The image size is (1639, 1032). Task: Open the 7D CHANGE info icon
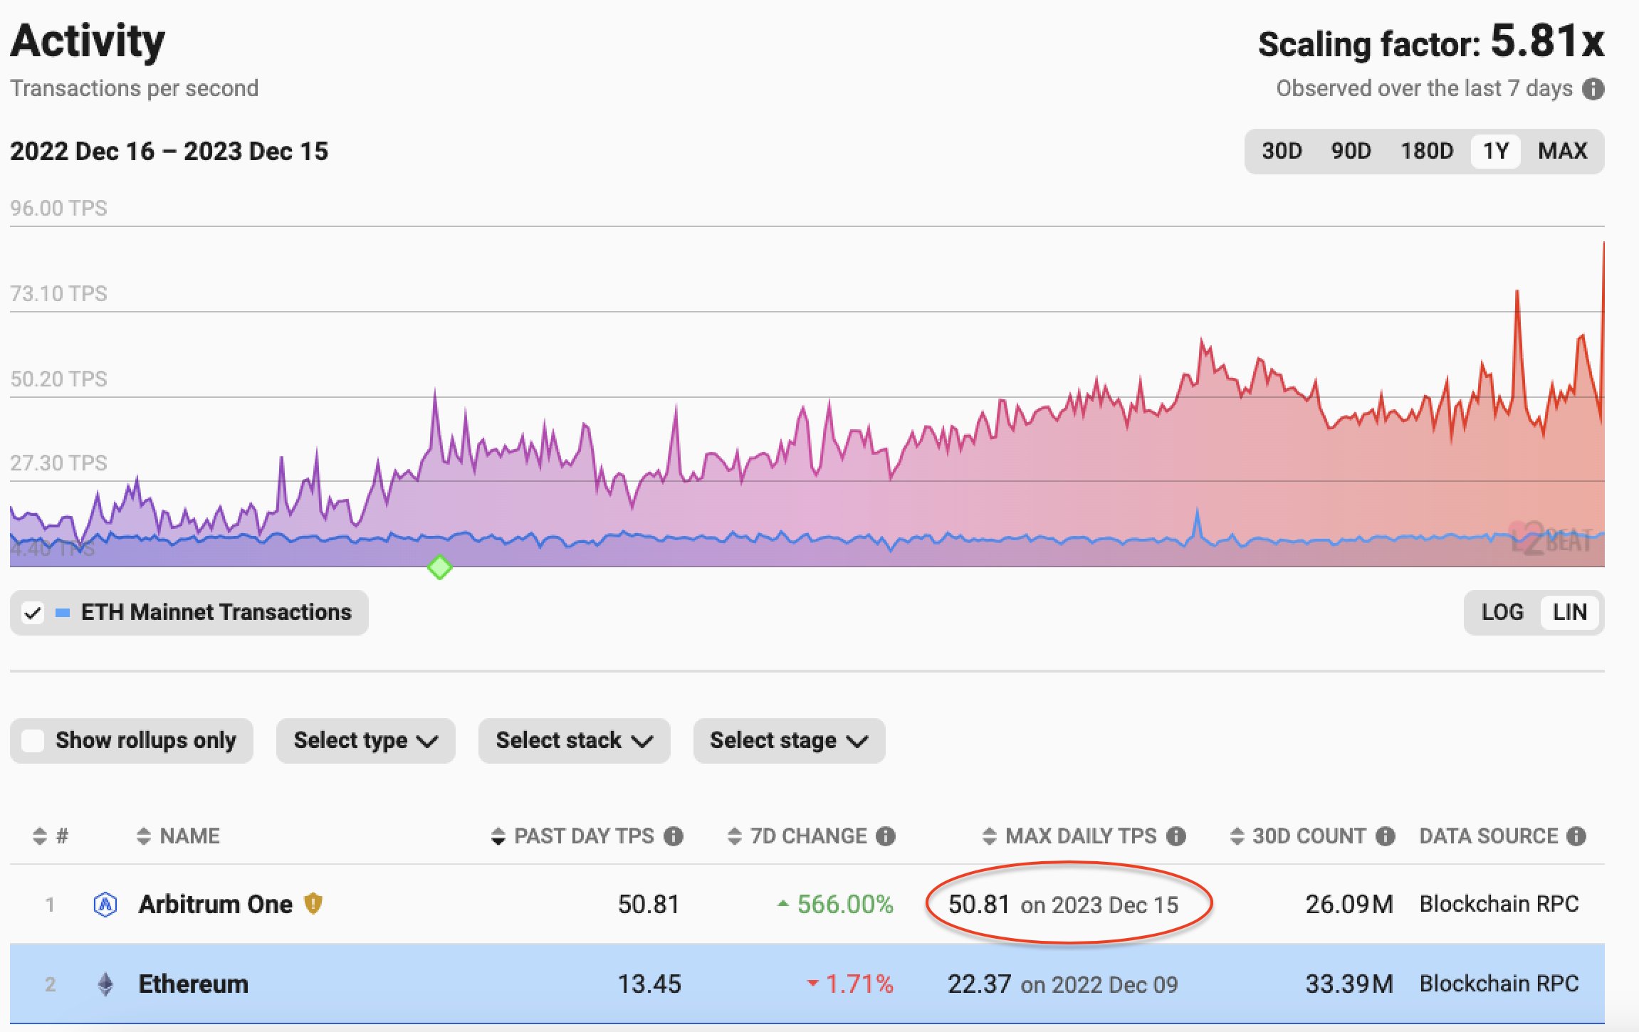[x=886, y=836]
